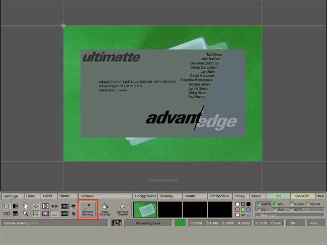Click the green filmstrip frame icon
This screenshot has height=245, width=327.
click(64, 213)
